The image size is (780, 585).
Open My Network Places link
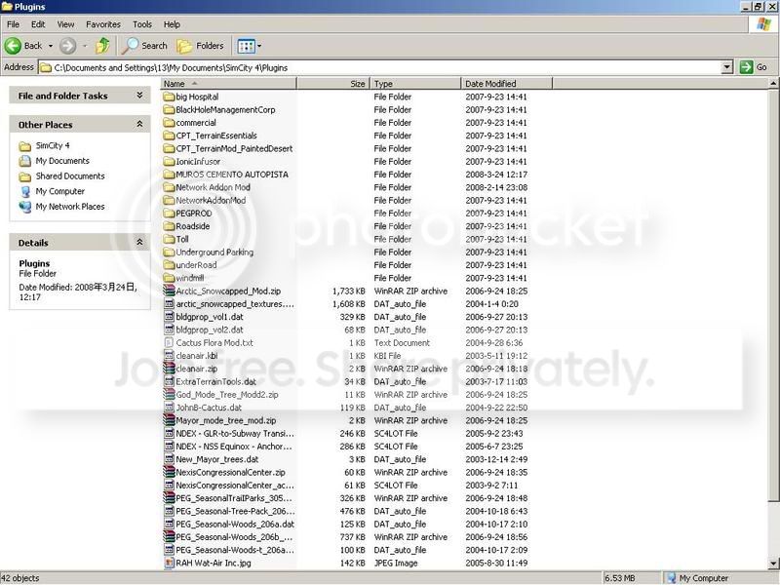point(69,207)
